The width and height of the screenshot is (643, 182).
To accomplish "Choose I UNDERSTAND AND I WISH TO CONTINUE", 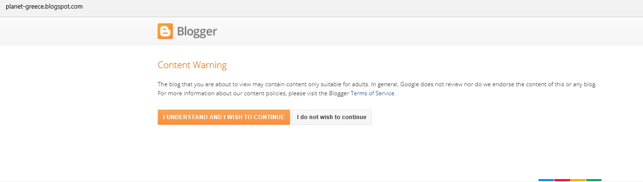I will pyautogui.click(x=224, y=117).
